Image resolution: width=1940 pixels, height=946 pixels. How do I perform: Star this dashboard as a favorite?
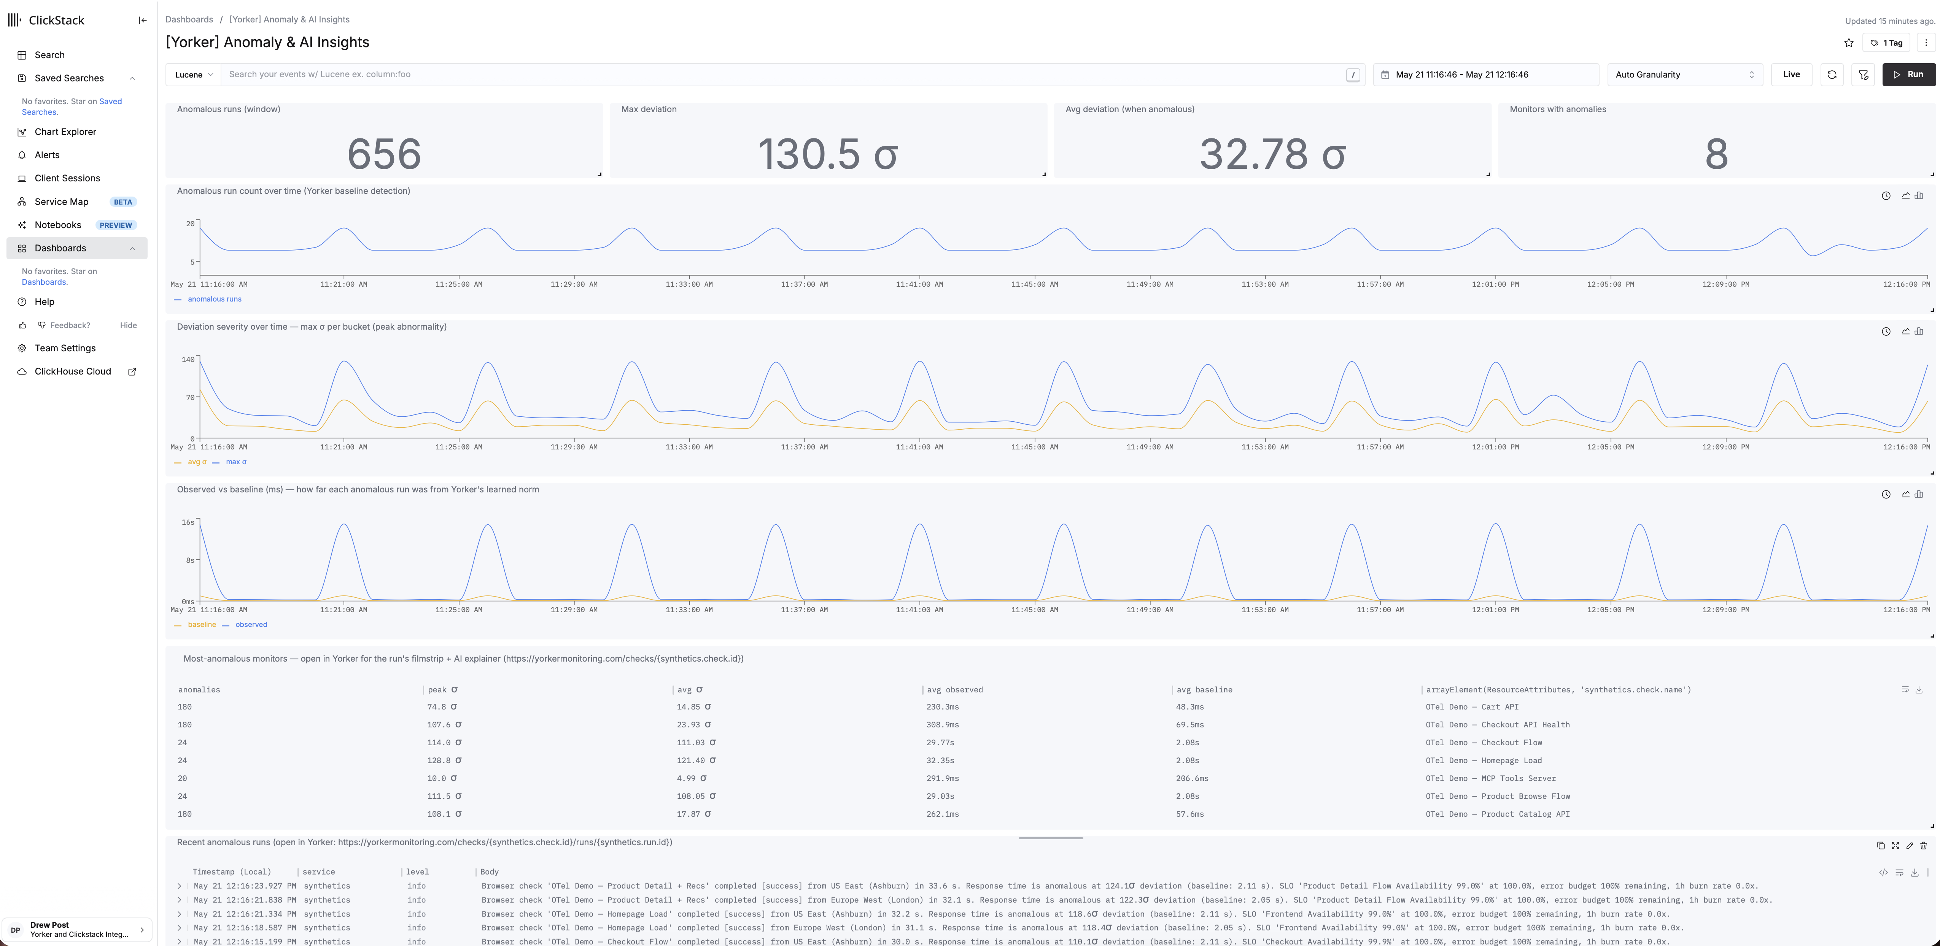click(1849, 43)
